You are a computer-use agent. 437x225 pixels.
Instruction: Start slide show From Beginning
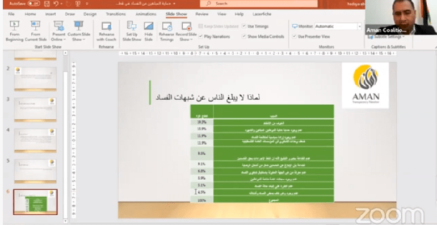(14, 31)
